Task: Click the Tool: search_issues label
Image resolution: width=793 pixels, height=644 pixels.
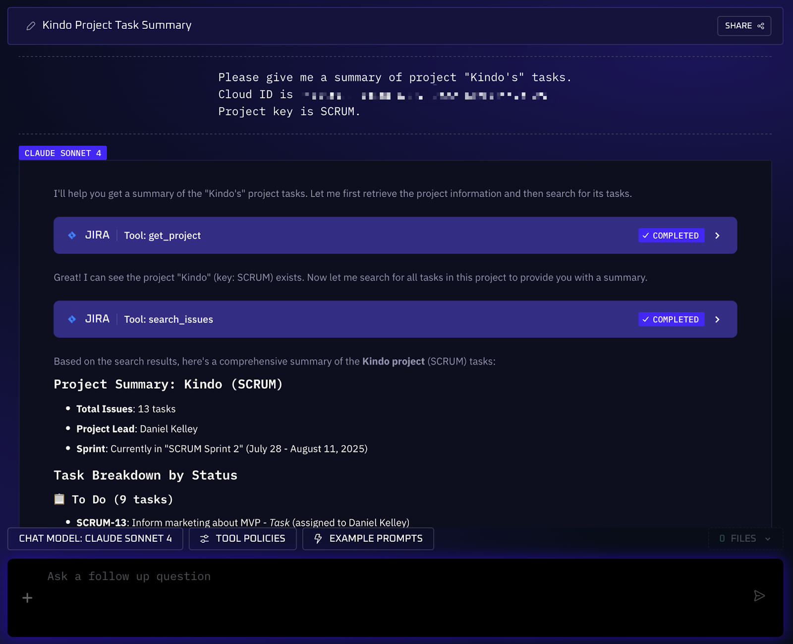Action: (169, 320)
